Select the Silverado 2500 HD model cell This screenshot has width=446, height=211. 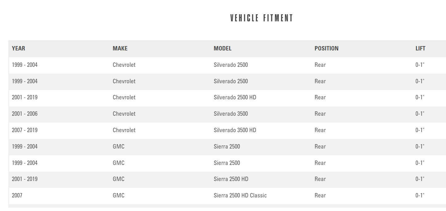click(x=235, y=97)
